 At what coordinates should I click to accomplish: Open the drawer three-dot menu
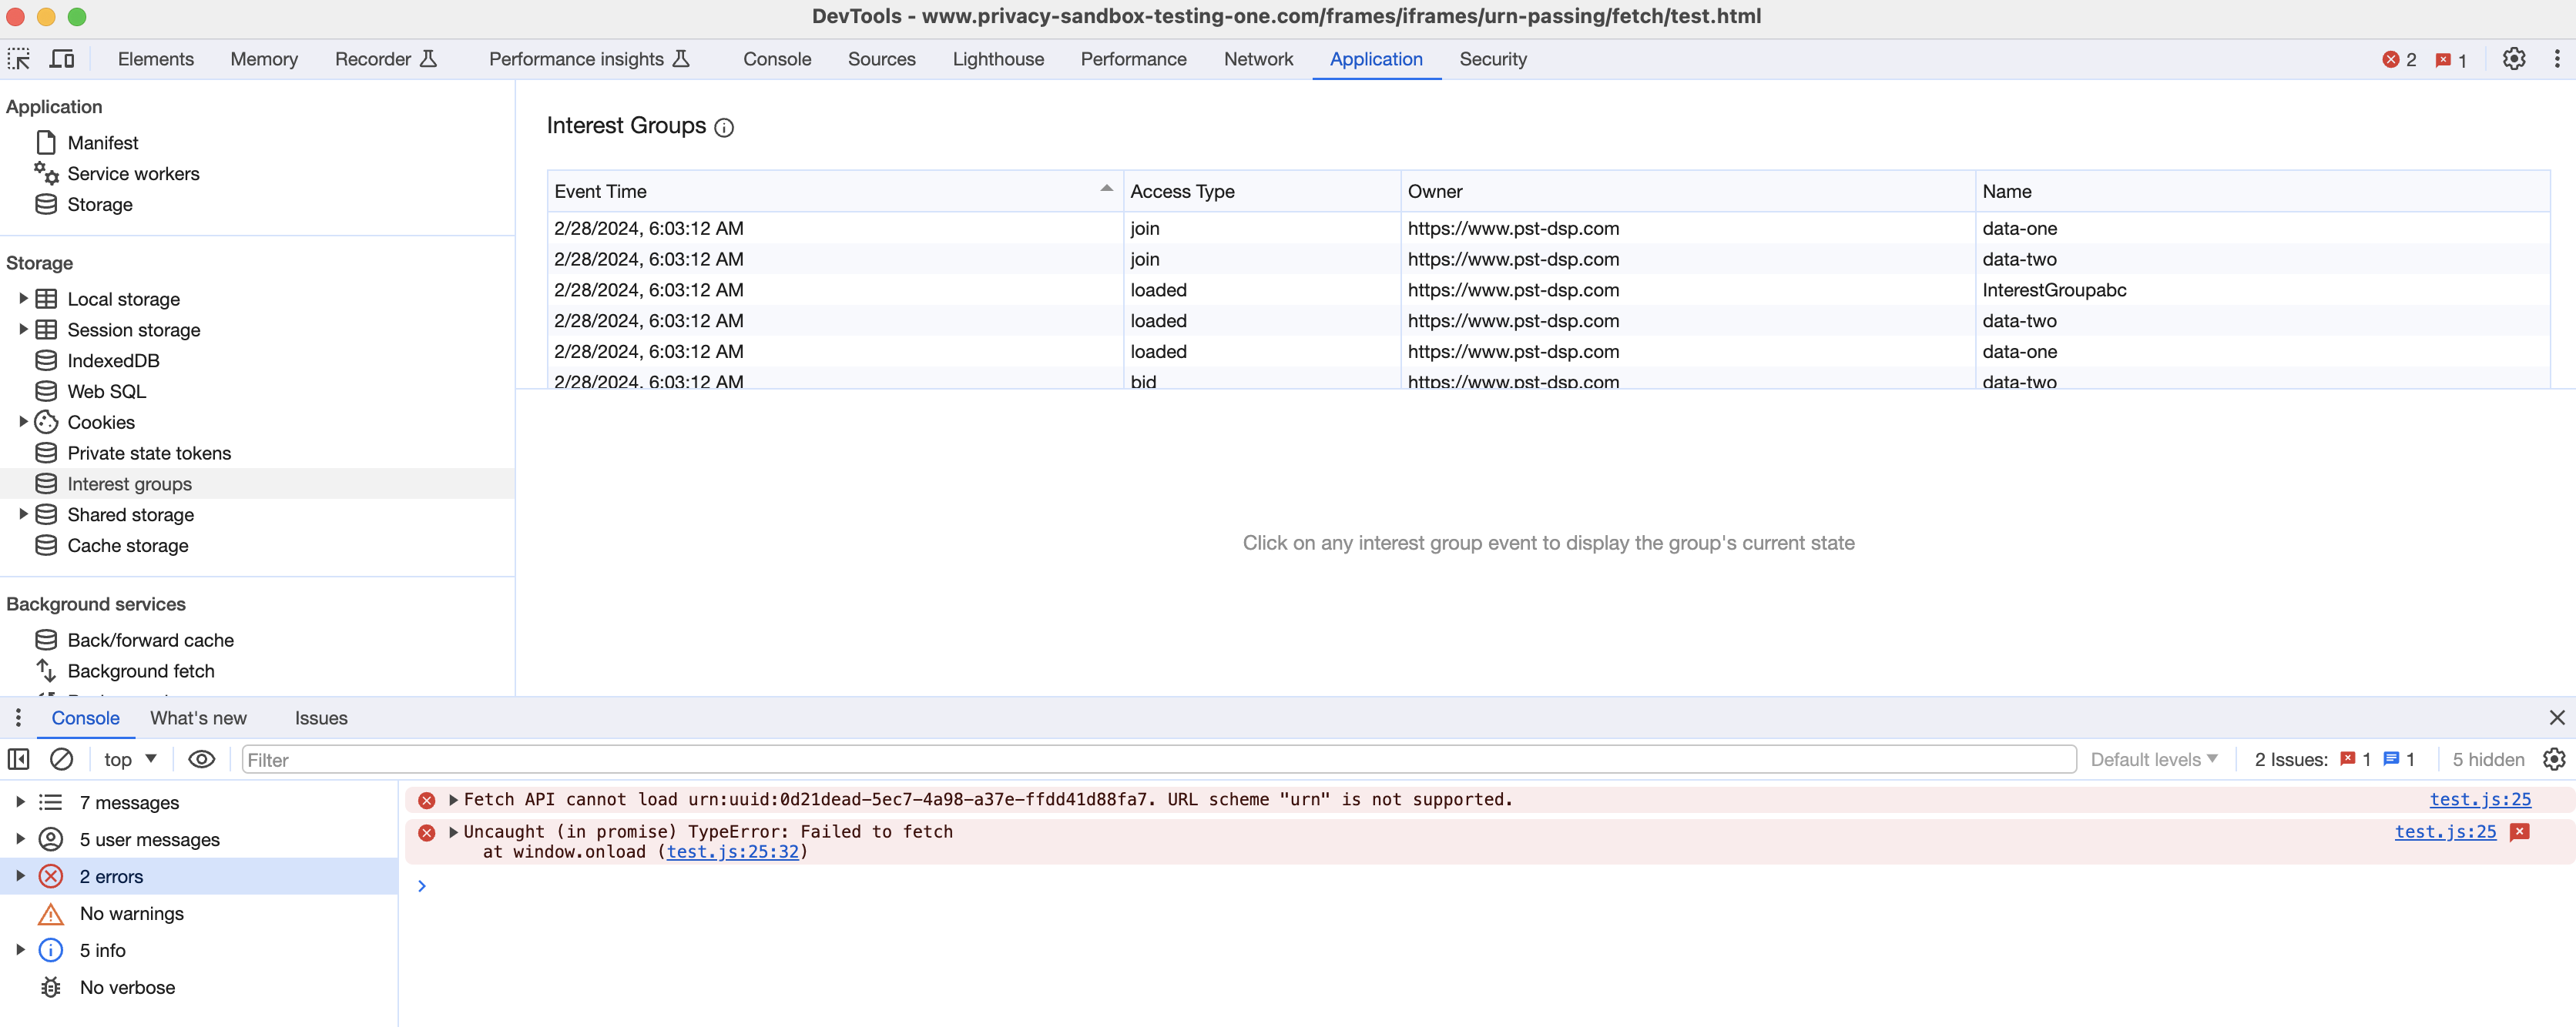click(18, 718)
